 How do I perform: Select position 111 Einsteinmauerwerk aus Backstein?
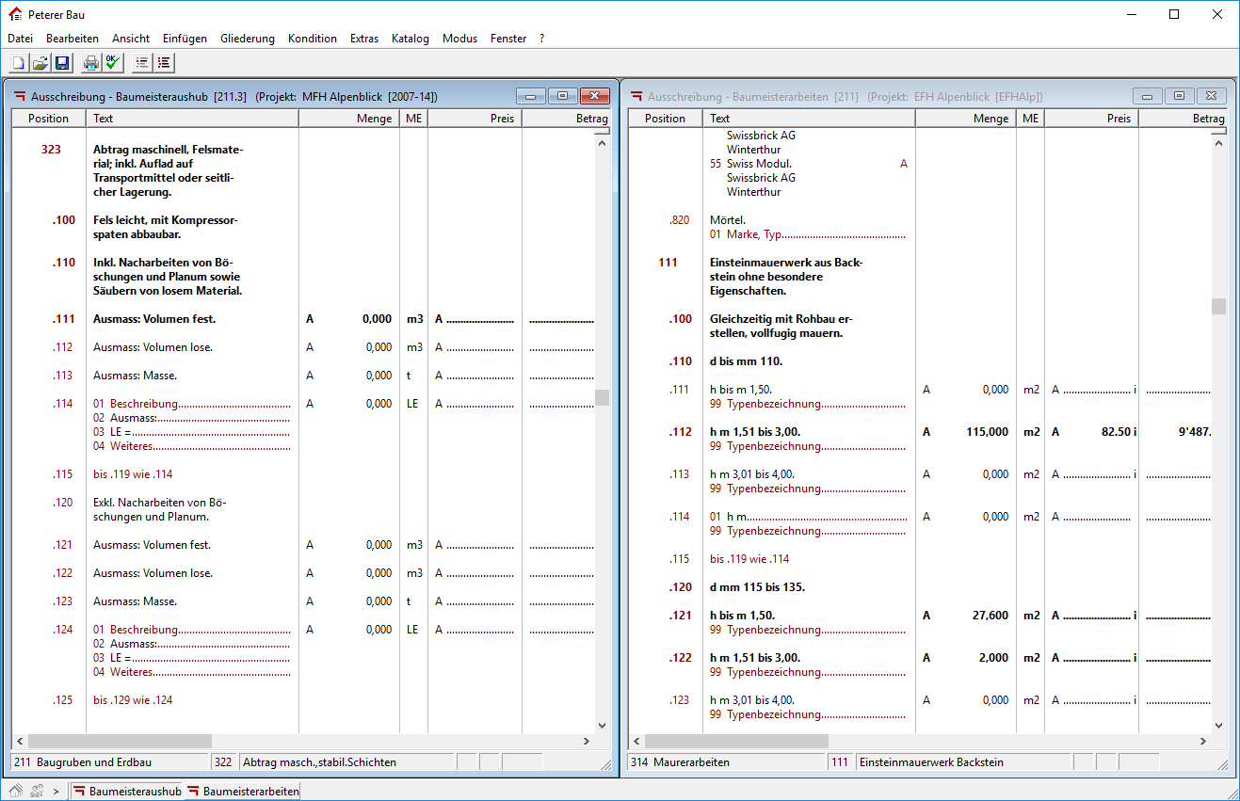pyautogui.click(x=786, y=277)
